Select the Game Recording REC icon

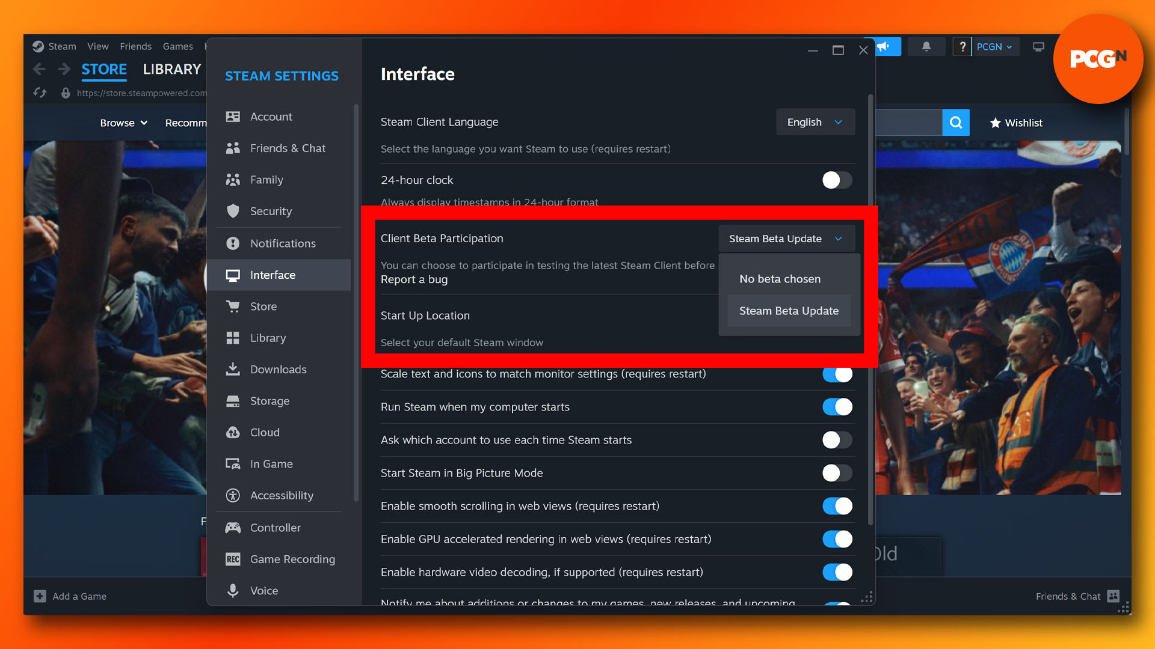click(x=233, y=559)
